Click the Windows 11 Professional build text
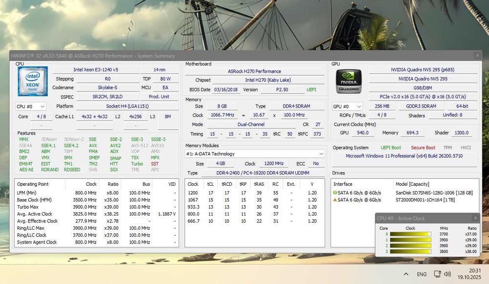Screen dimensions: 489x284 pos(404,156)
